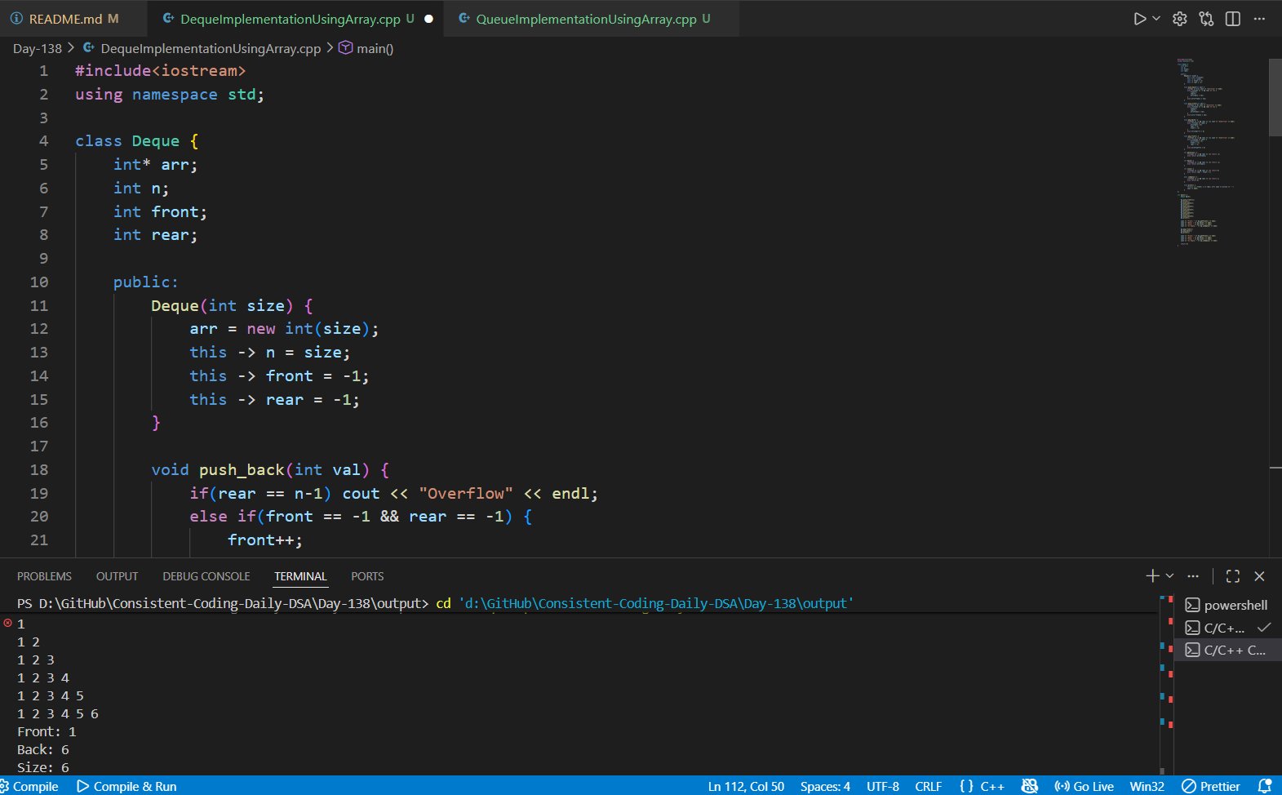Maximize the terminal panel size
Image resolution: width=1282 pixels, height=795 pixels.
pos(1233,576)
